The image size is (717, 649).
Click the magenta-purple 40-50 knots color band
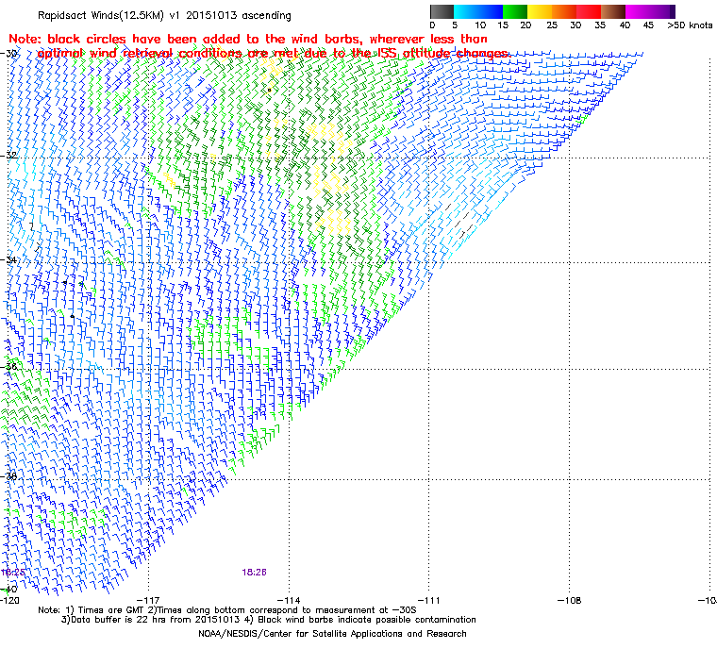[650, 11]
